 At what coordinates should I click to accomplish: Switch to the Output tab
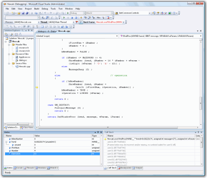138,168
